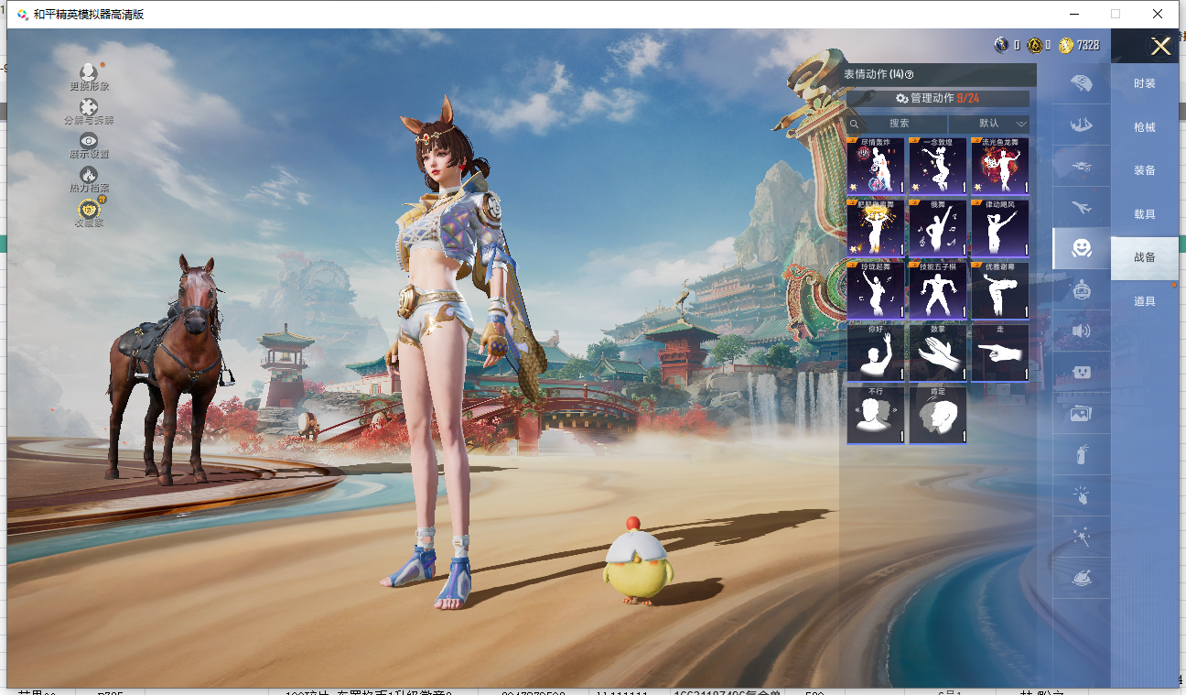Open the 载具 tab

pyautogui.click(x=1144, y=214)
